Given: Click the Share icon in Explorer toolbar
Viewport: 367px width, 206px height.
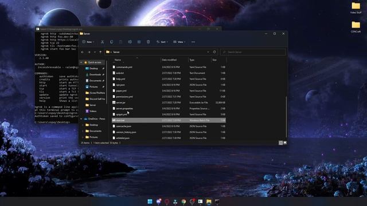Looking at the screenshot, I should (x=139, y=42).
